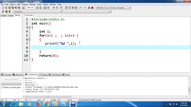Viewport: 191px width, 107px height.
Task: Switch to the Find Results tab
Action: (x=55, y=75)
